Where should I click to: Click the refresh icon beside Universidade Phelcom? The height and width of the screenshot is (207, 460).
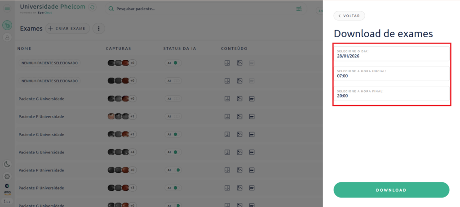tap(93, 7)
